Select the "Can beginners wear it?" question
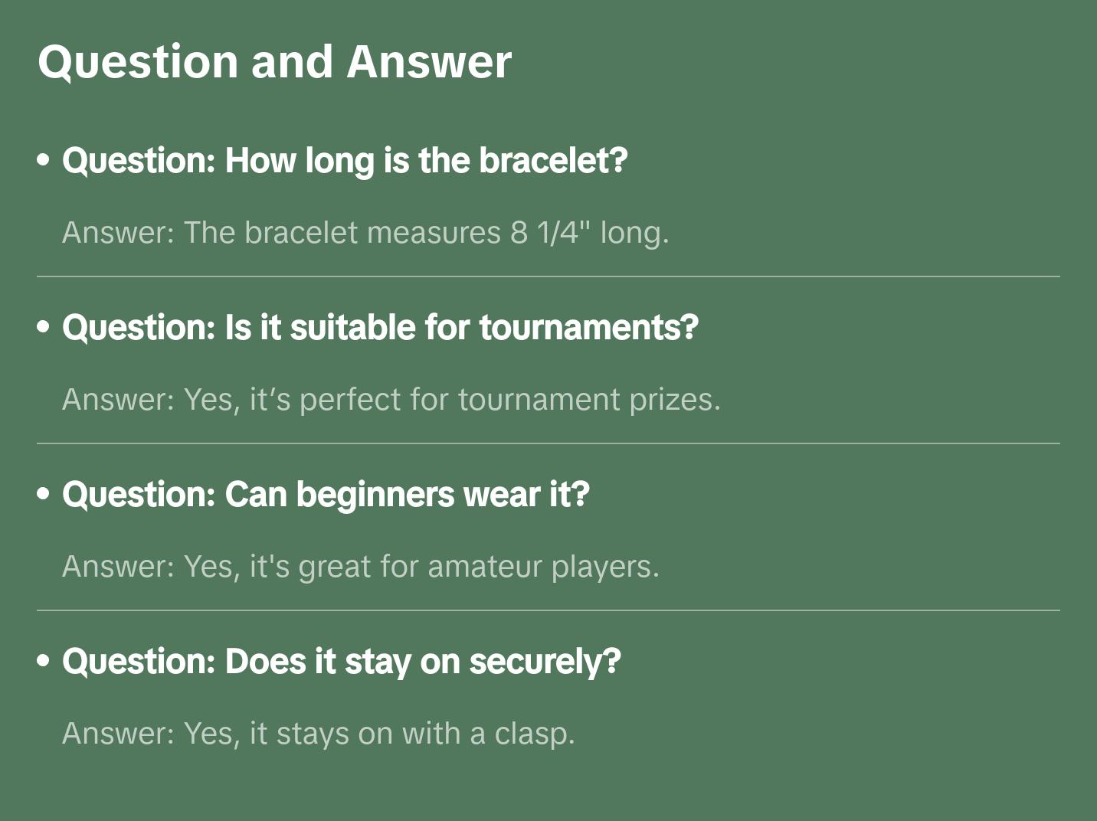This screenshot has width=1097, height=821. [326, 495]
